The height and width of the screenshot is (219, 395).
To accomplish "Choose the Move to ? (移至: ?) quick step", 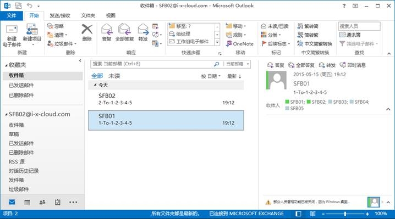I will pos(191,26).
